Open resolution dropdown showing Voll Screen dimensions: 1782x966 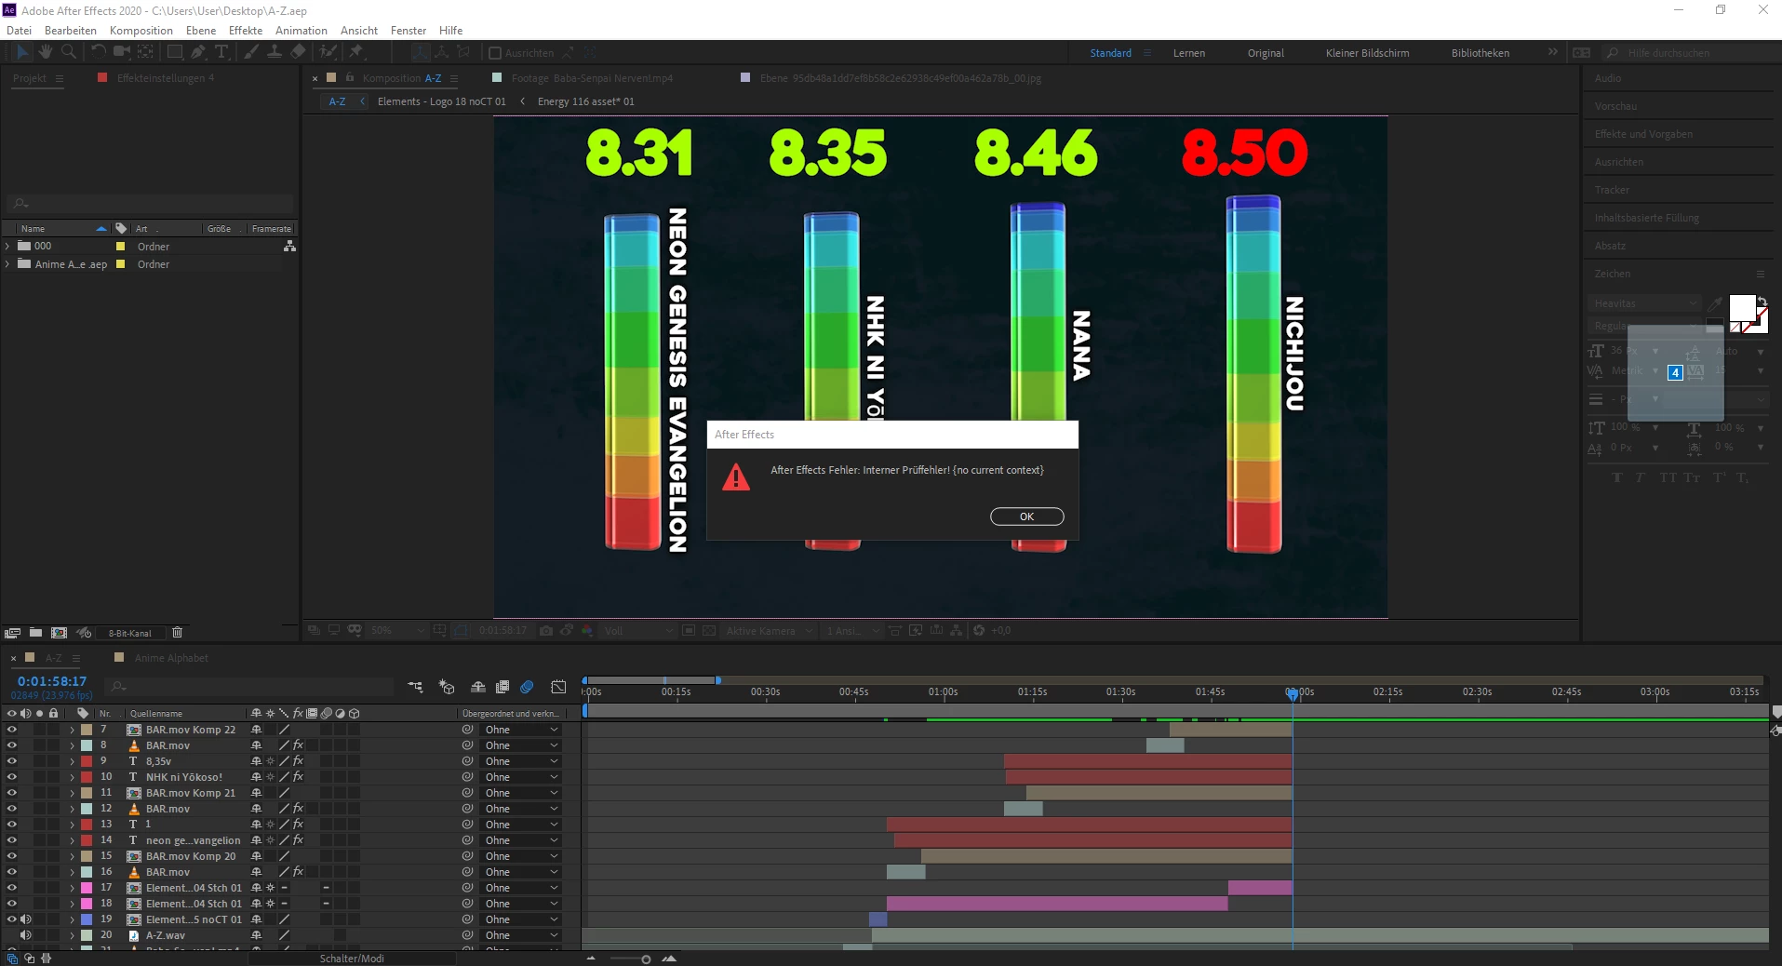click(638, 630)
